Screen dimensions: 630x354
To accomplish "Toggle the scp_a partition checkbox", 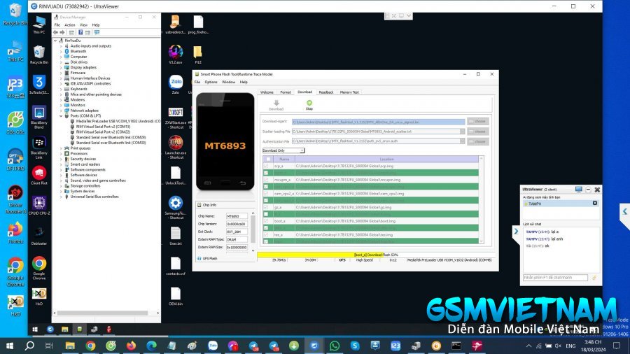I will [265, 166].
